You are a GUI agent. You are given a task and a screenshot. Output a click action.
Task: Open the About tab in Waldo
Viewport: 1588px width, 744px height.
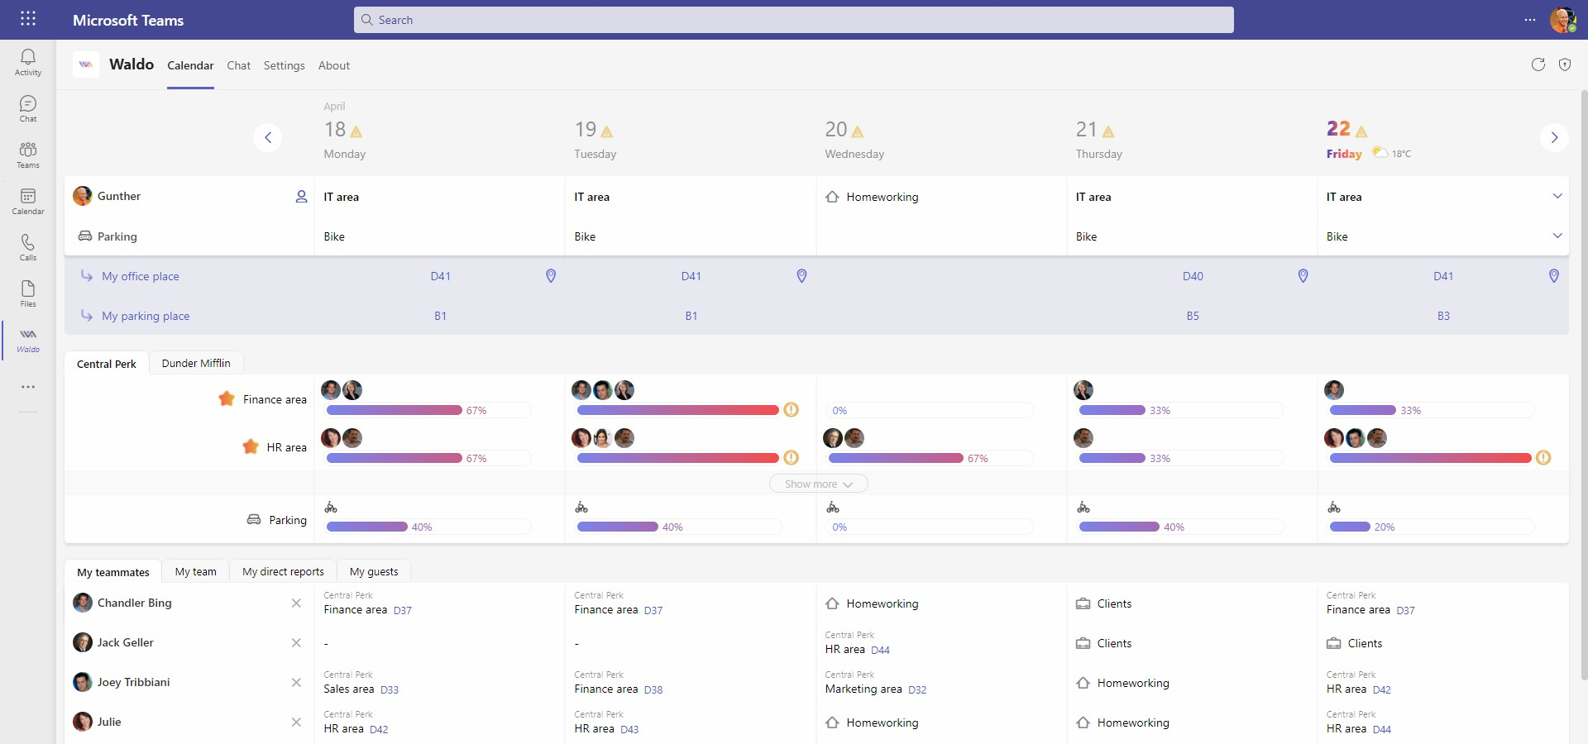(334, 65)
